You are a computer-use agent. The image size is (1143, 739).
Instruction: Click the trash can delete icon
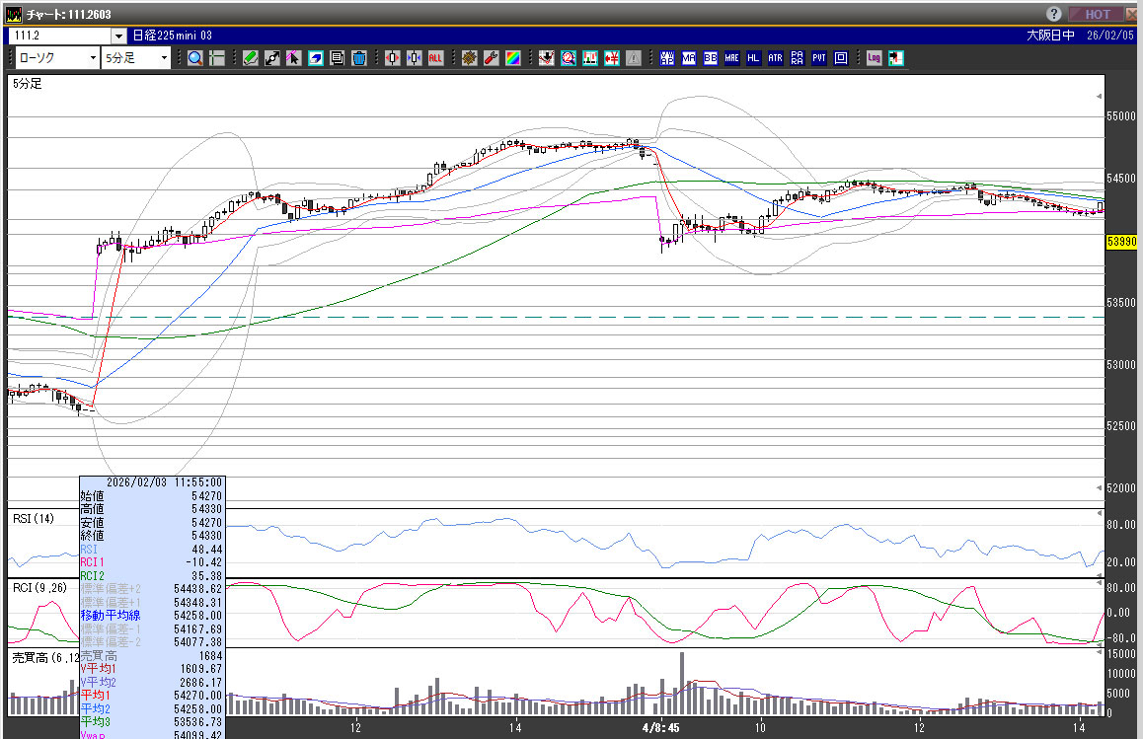click(359, 58)
